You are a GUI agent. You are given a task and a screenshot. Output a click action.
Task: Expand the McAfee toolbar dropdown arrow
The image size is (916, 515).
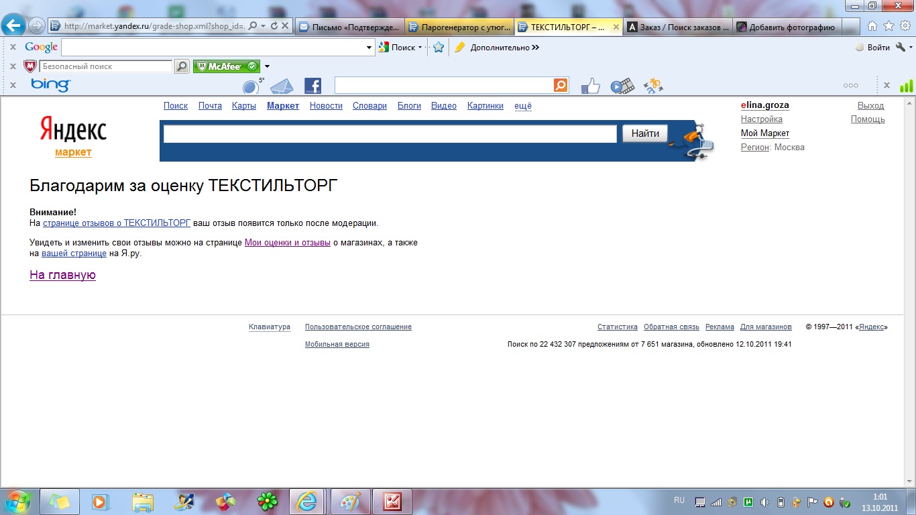(267, 66)
